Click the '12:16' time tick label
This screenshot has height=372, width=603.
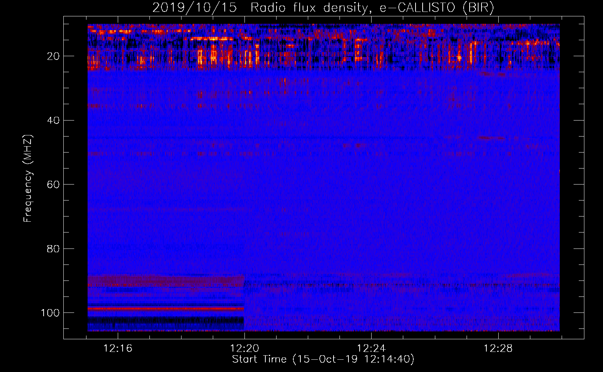(x=118, y=349)
